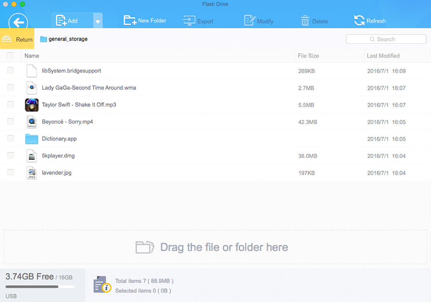Select the Taylor Swift mp3 file icon
This screenshot has height=302, width=431.
32,105
